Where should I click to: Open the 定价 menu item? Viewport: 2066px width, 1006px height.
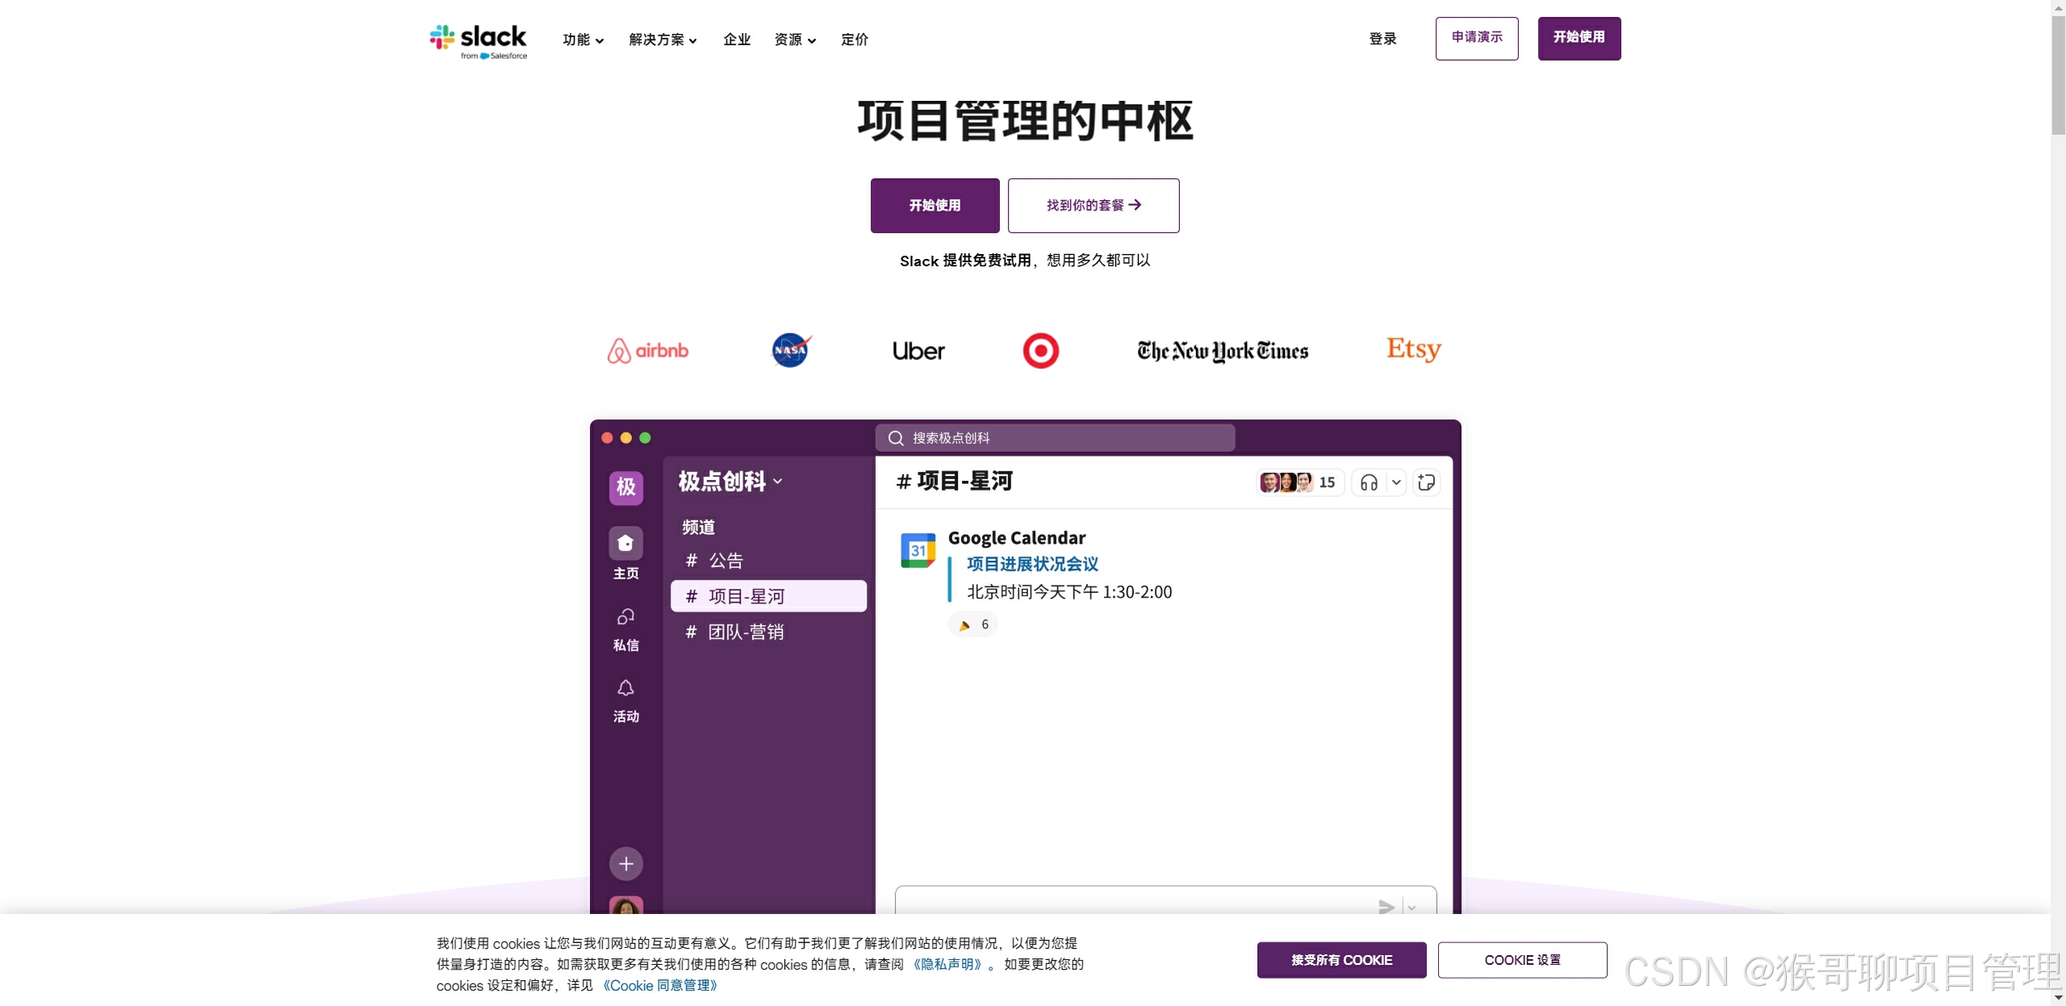click(854, 40)
